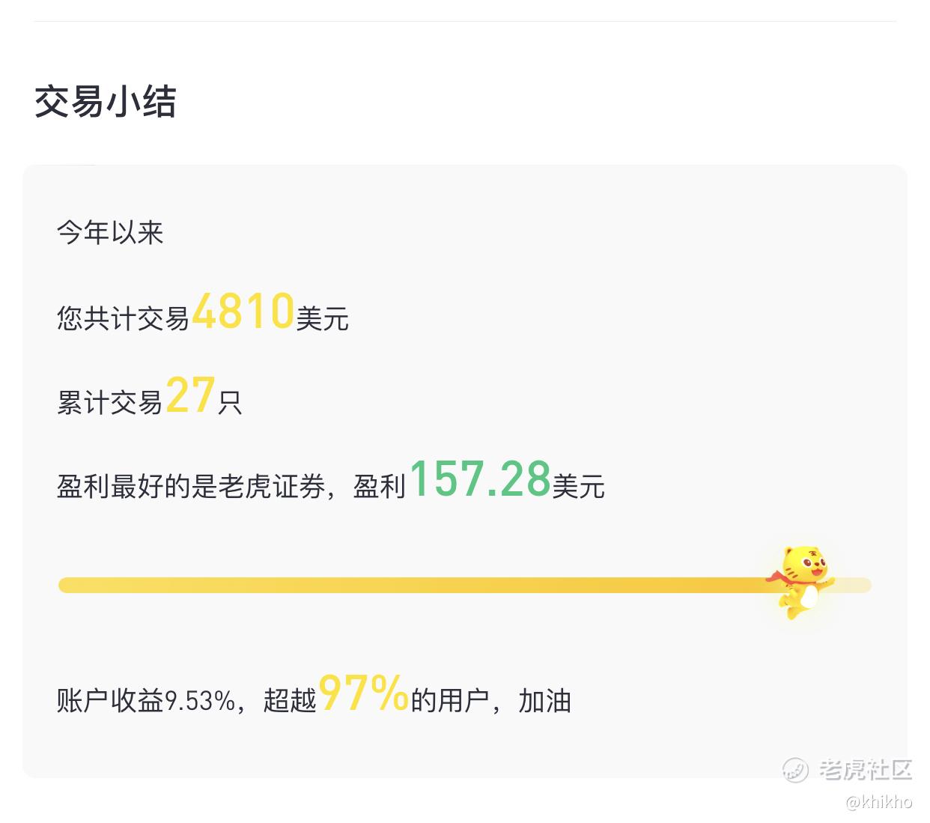Click the 老虎社区 watermark text
This screenshot has height=823, width=930.
[866, 770]
